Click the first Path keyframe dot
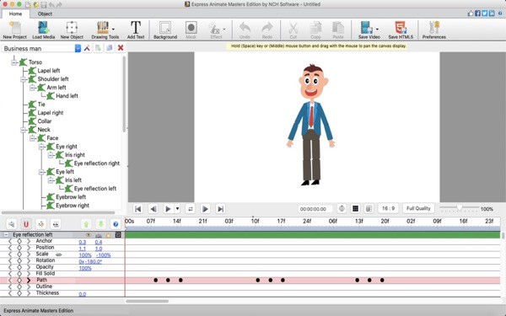Viewport: 506px width, 316px height. tap(155, 281)
